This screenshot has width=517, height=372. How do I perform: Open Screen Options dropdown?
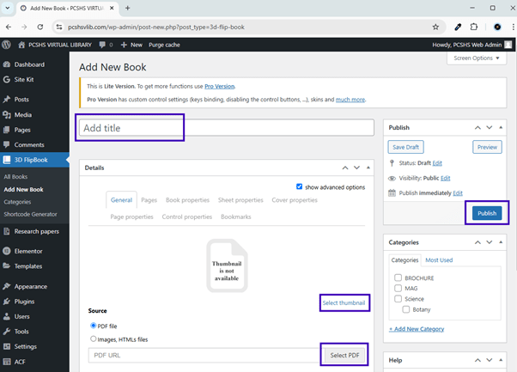click(x=477, y=58)
